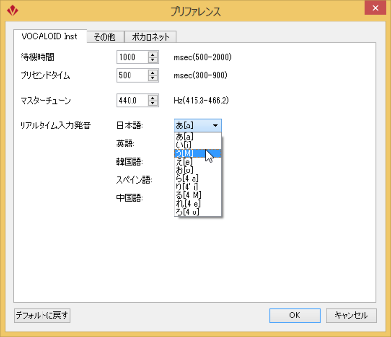Click the スペイン語: label
The height and width of the screenshot is (337, 391).
pyautogui.click(x=134, y=180)
